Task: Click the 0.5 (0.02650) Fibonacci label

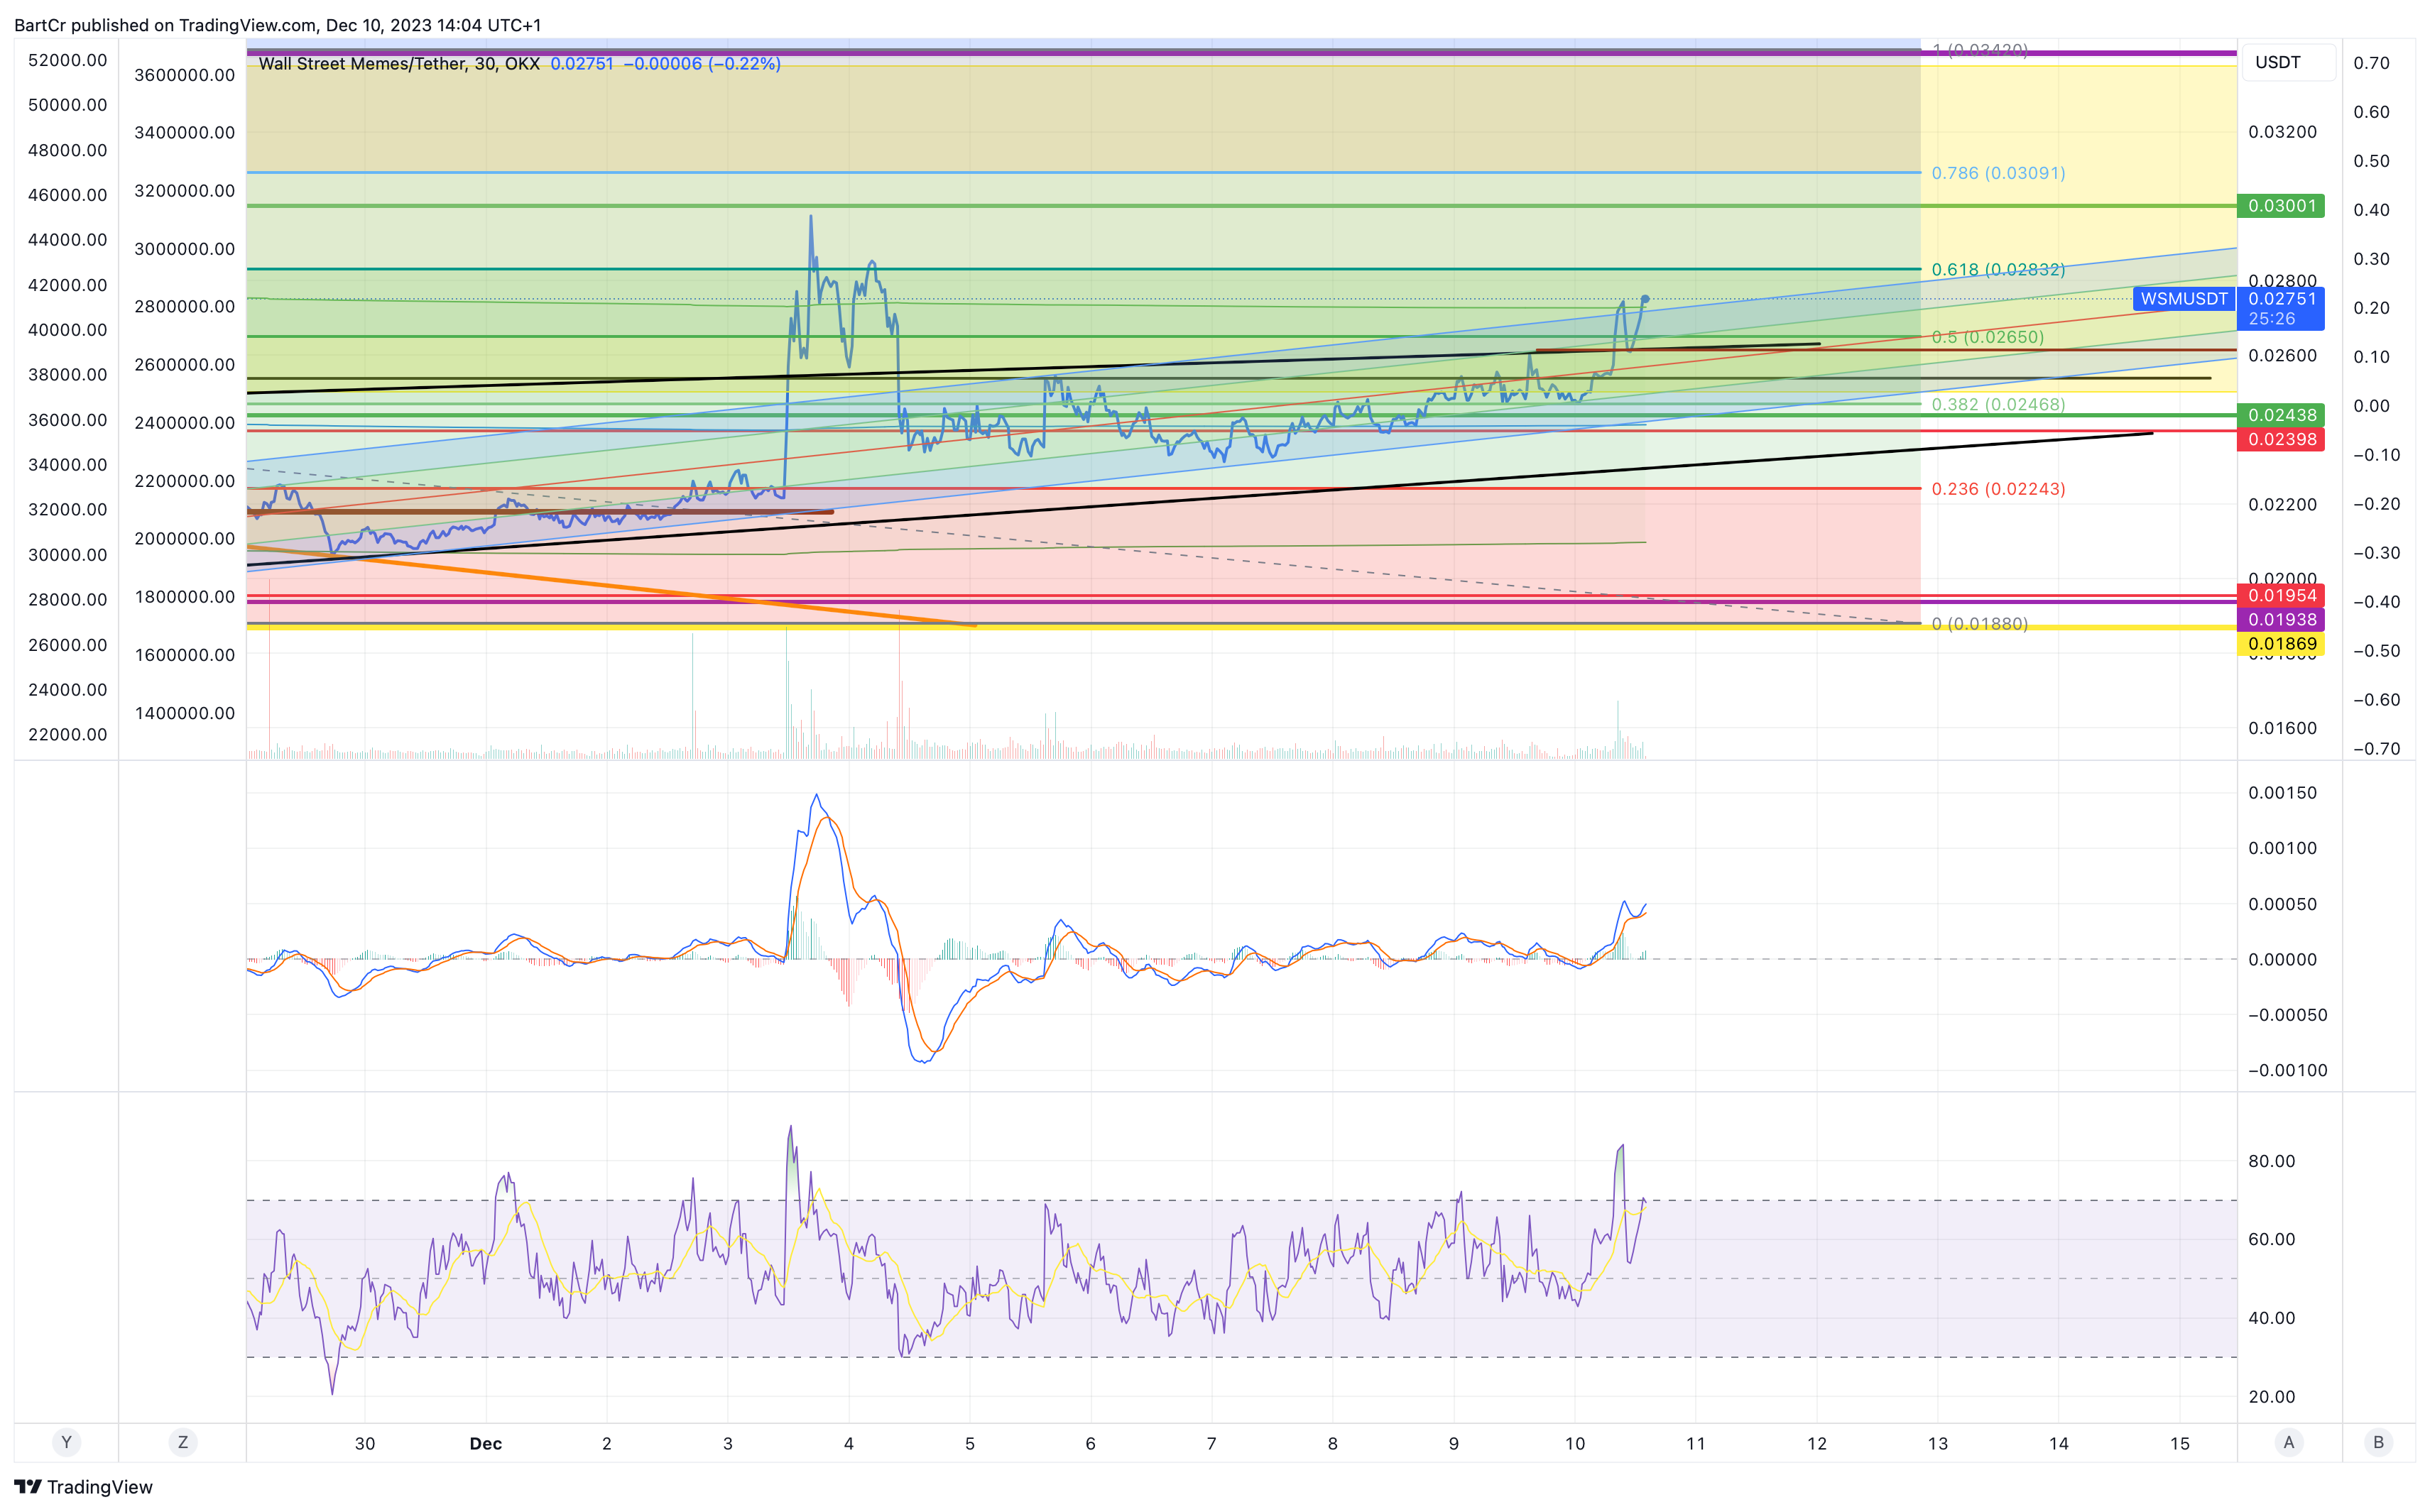Action: pos(1988,337)
